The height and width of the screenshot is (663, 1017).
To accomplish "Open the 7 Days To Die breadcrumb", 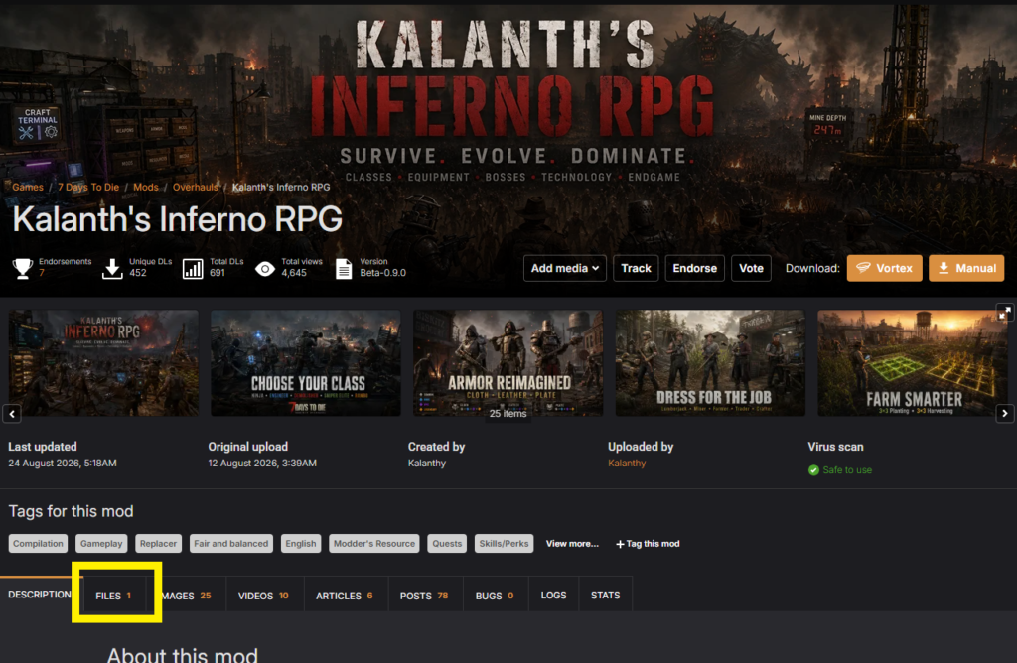I will [x=88, y=187].
